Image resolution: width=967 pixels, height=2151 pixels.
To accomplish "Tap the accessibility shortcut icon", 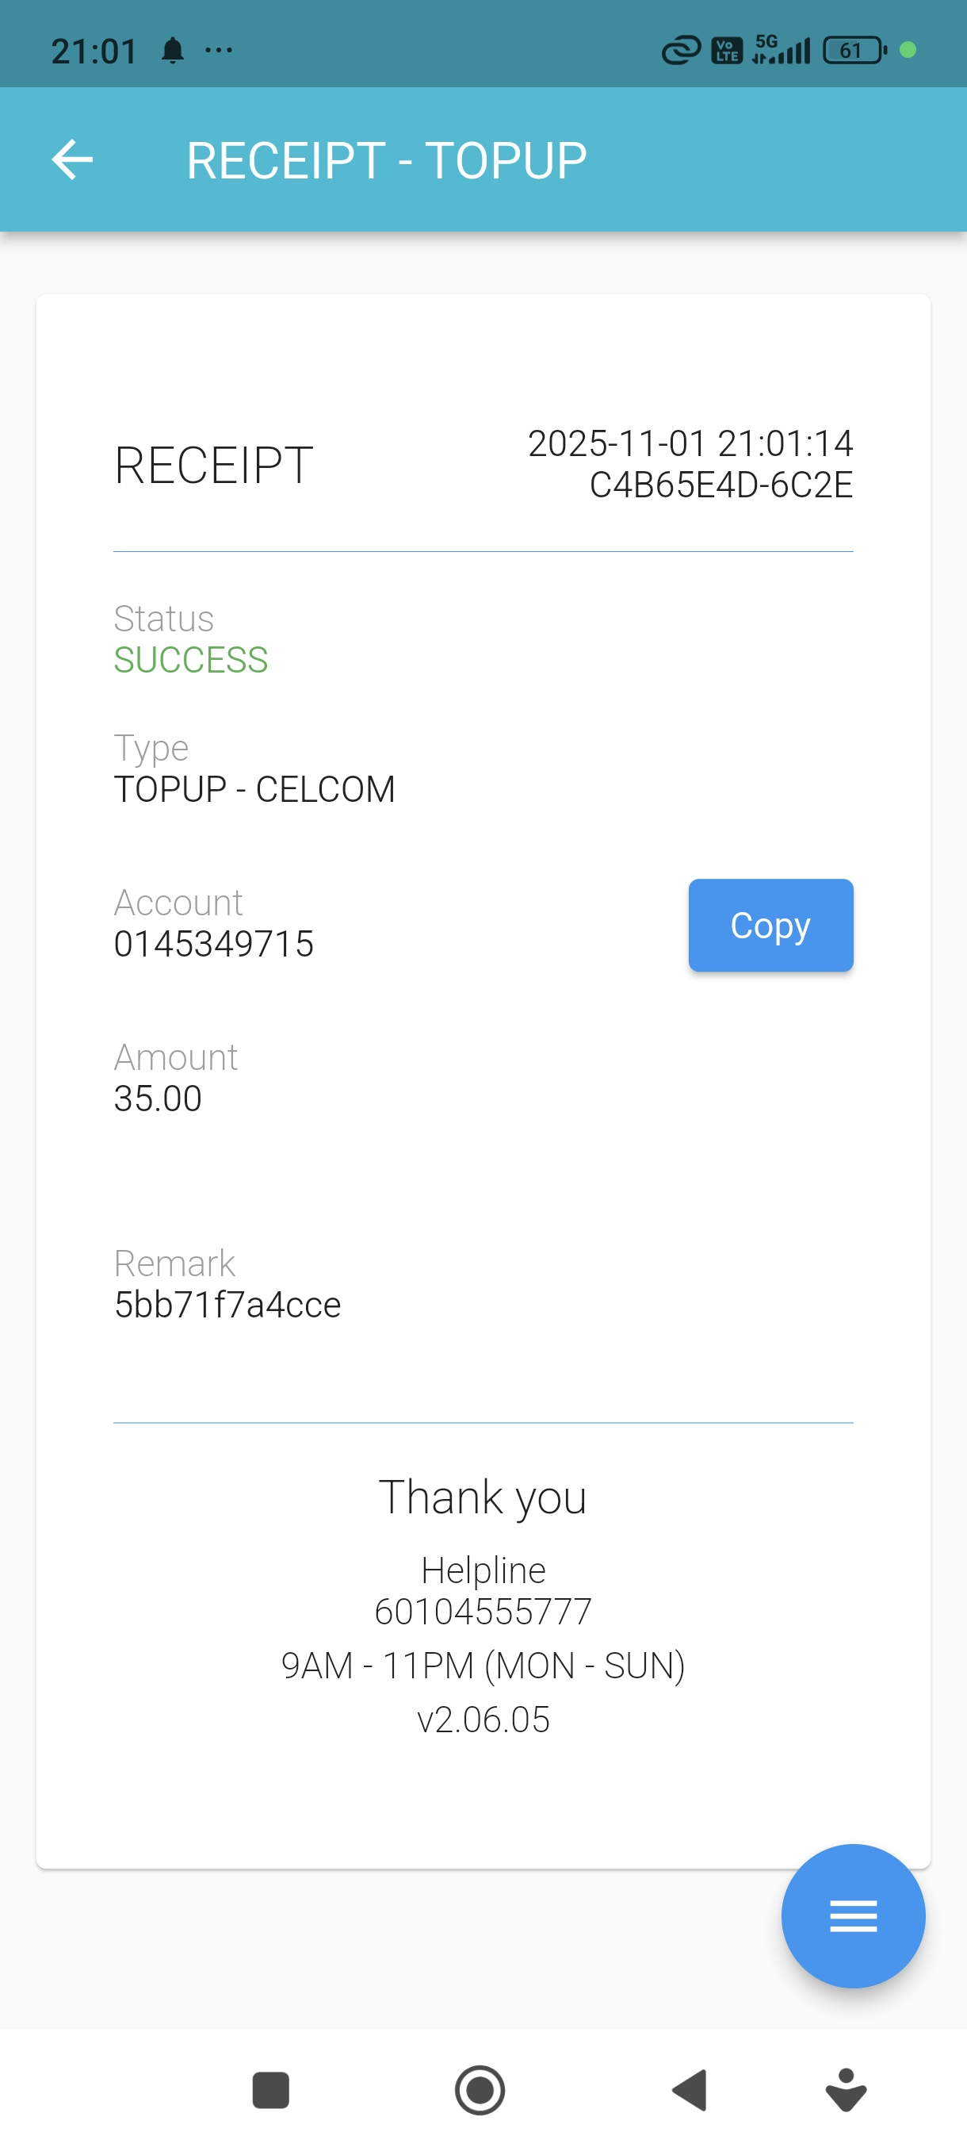I will pos(845,2090).
